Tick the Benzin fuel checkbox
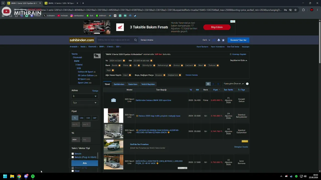Screen dimensions: 321x180 pyautogui.click(x=73, y=154)
